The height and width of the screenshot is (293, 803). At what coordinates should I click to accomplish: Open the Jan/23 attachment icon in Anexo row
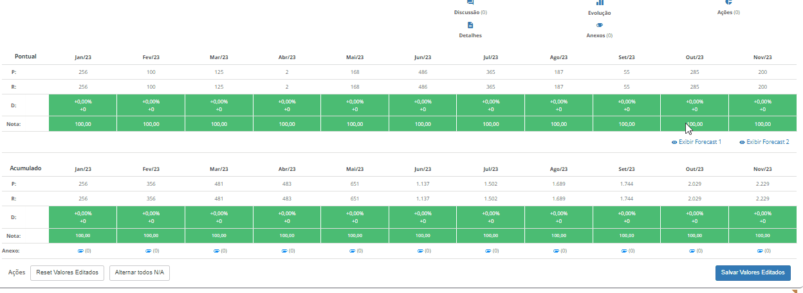click(x=81, y=251)
